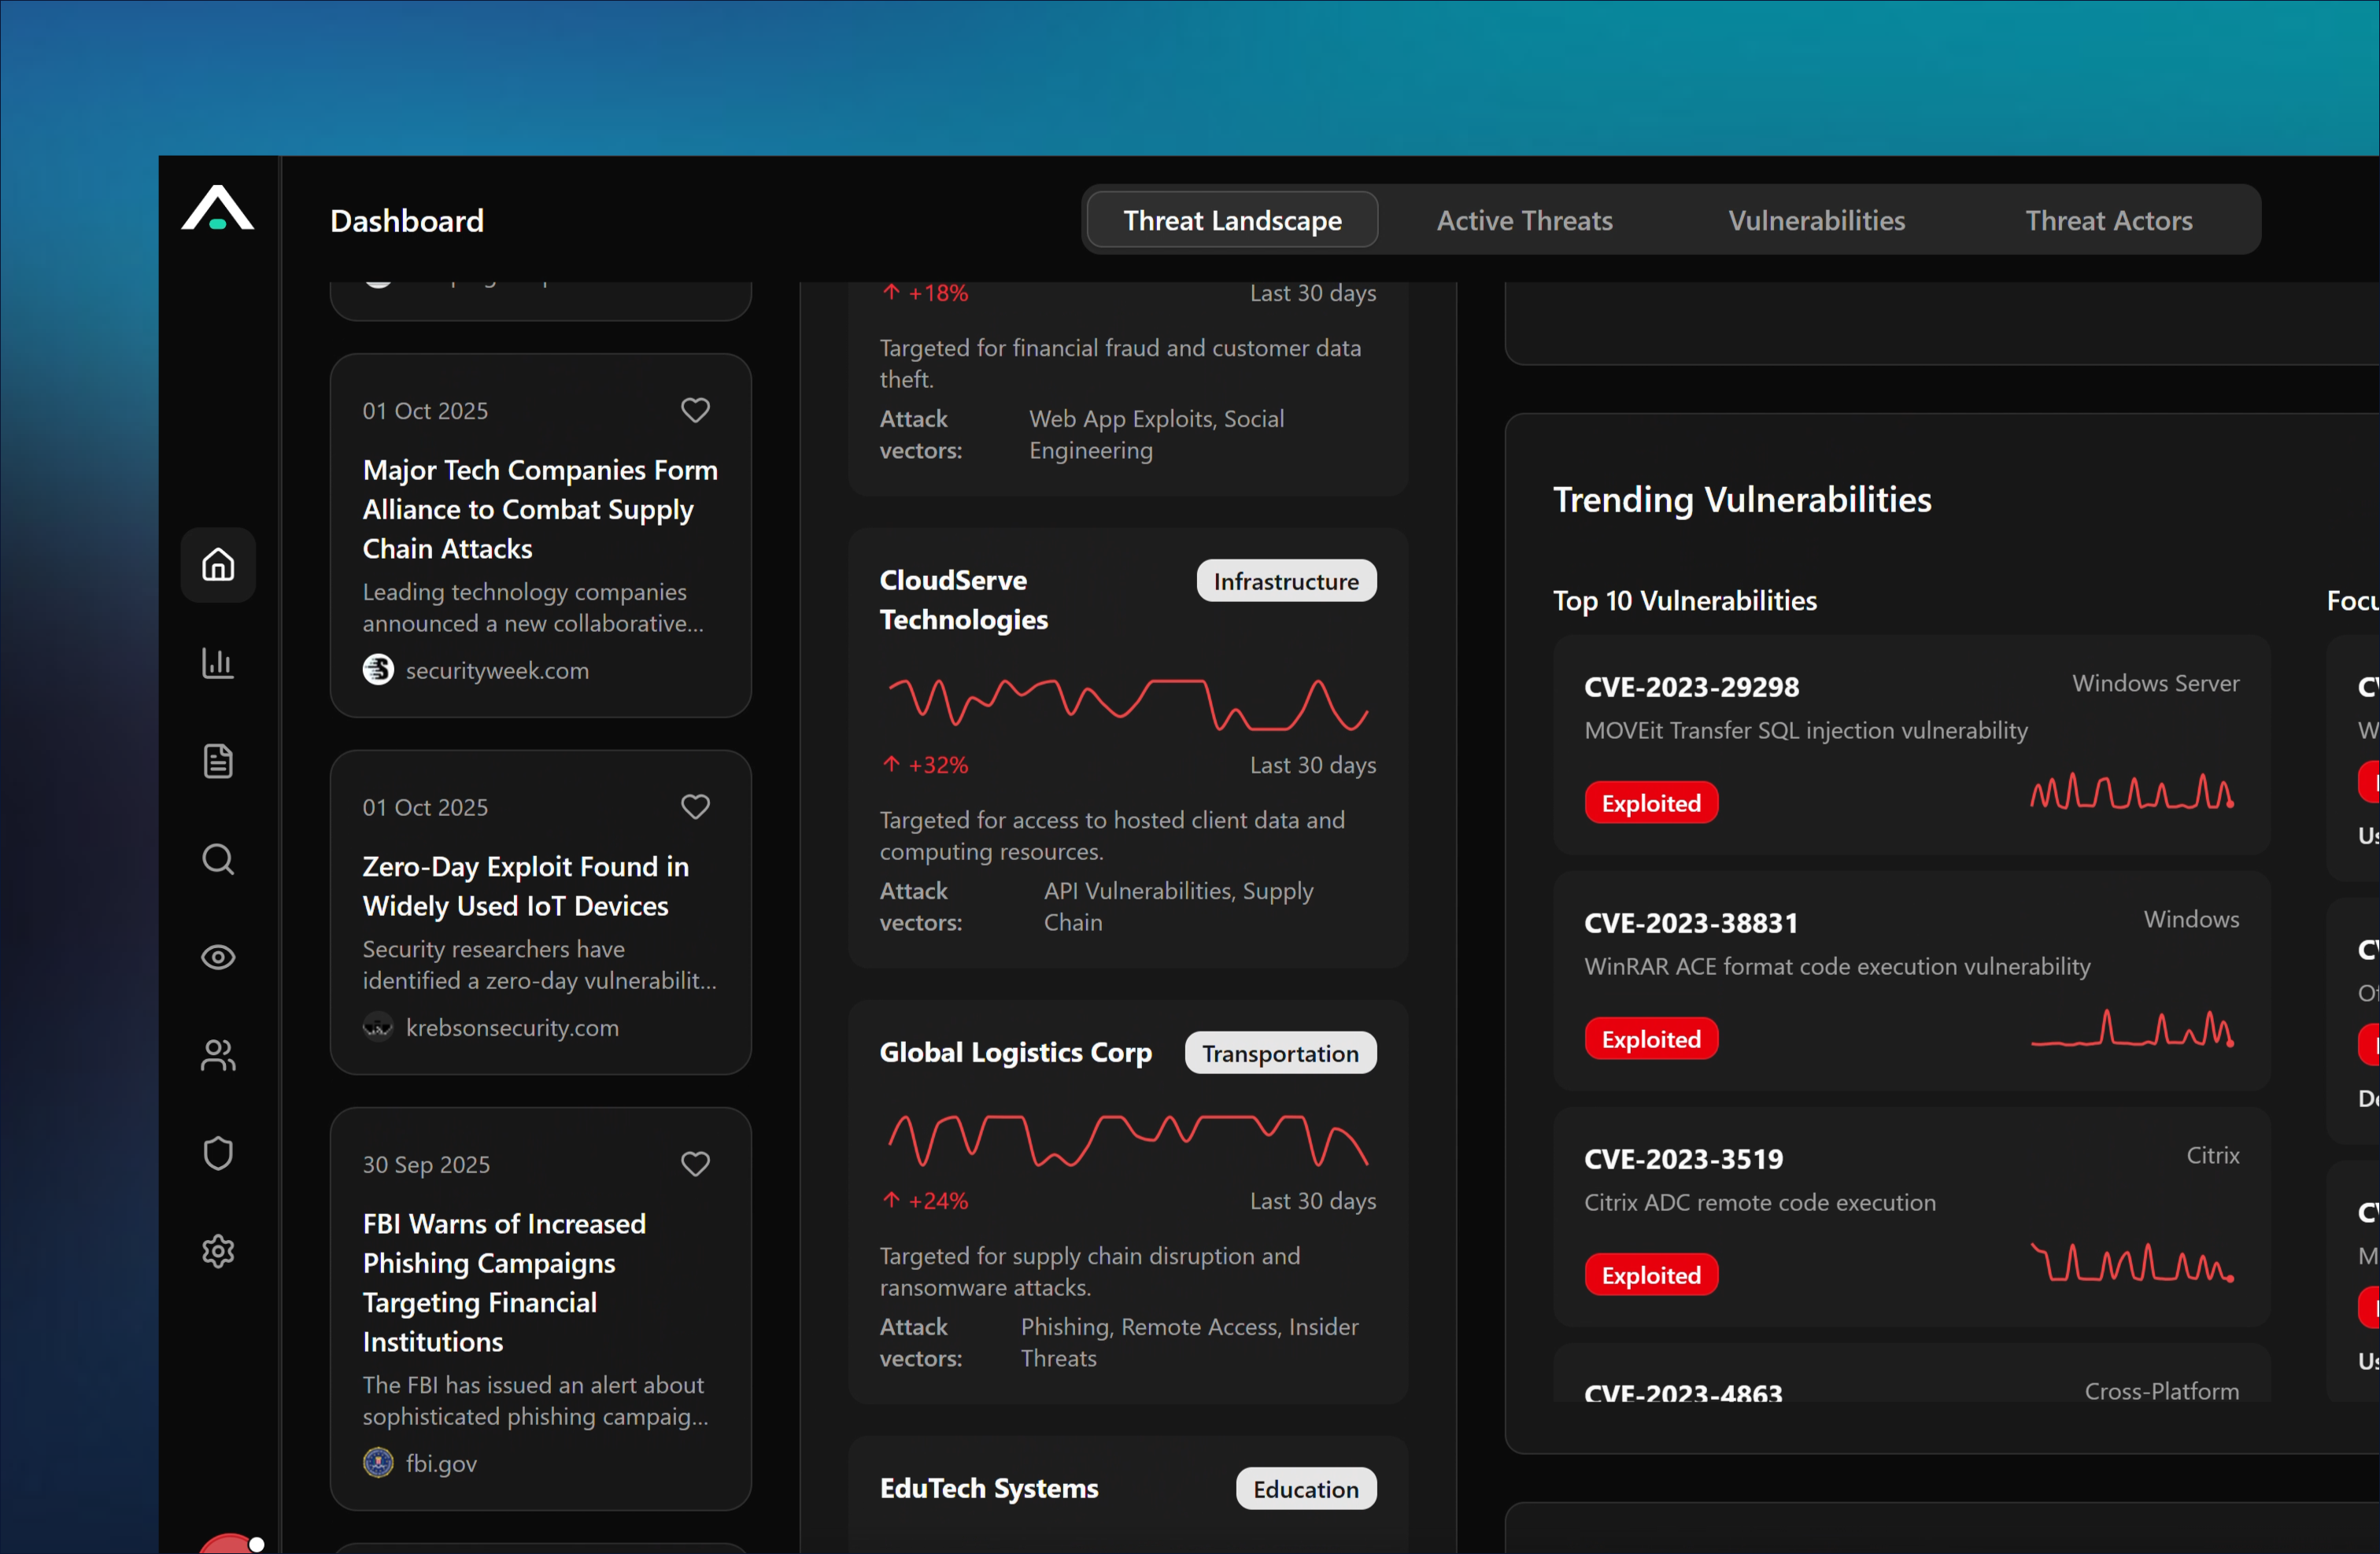Screen dimensions: 2380x1554
Task: Favorite the Zero-Day Exploit IoT article
Action: point(695,806)
